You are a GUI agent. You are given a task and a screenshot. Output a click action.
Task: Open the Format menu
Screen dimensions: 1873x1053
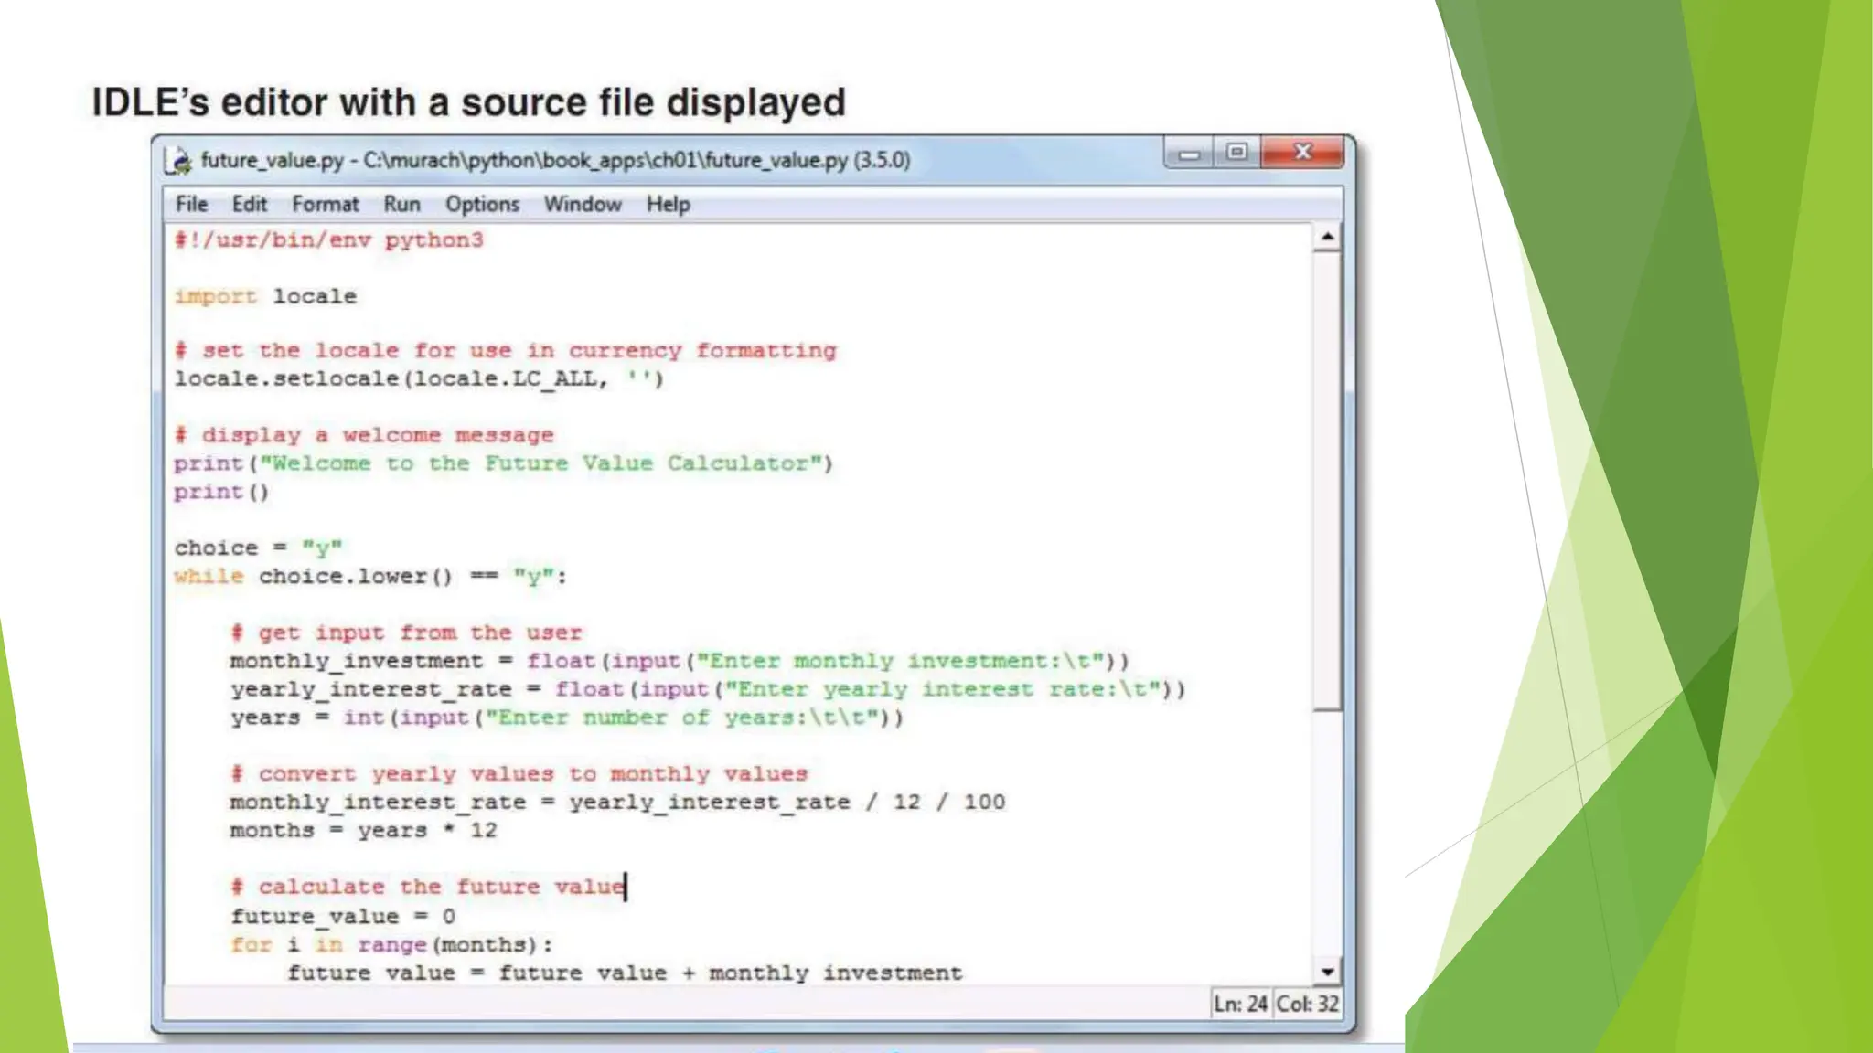click(x=325, y=205)
